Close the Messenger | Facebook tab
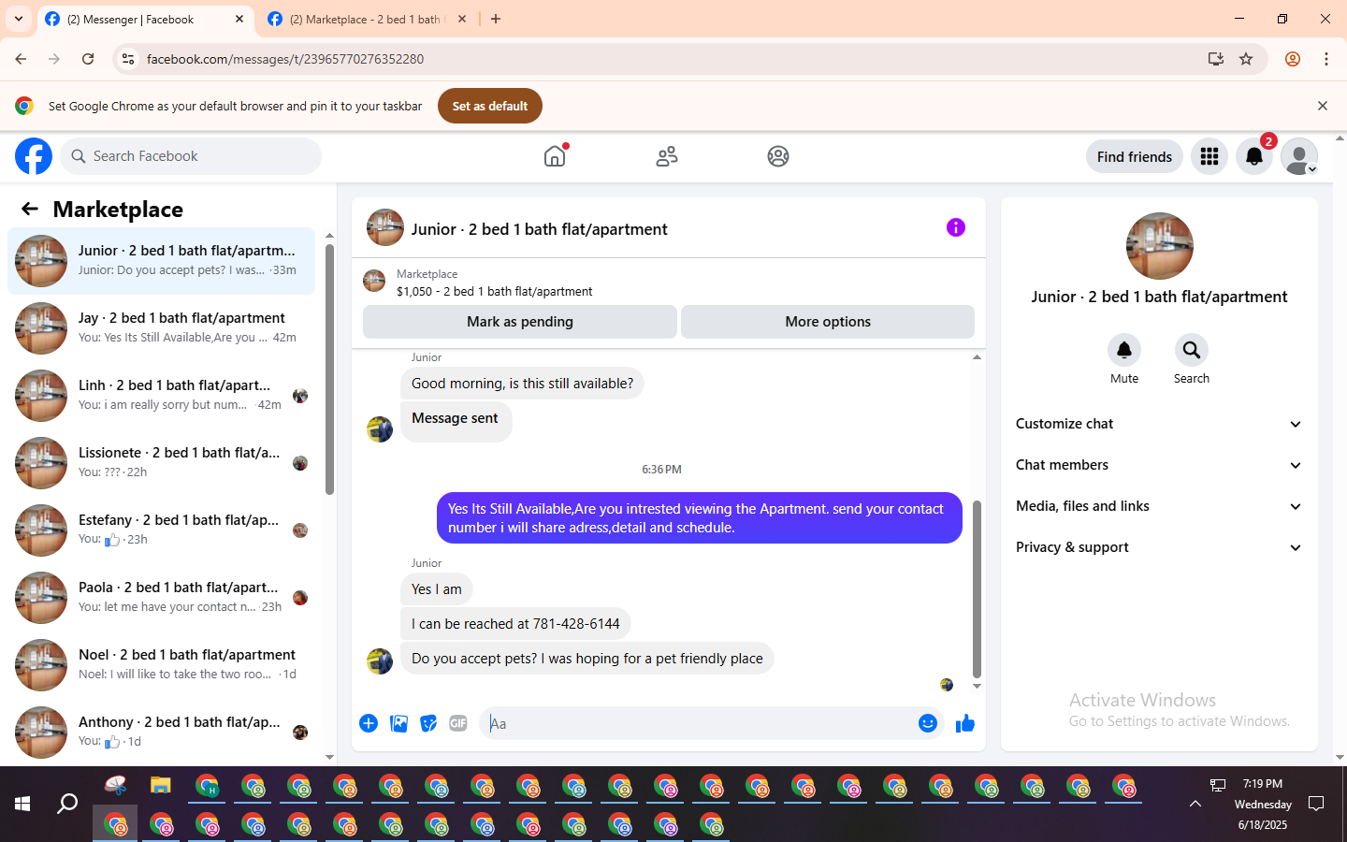This screenshot has width=1347, height=842. [239, 19]
